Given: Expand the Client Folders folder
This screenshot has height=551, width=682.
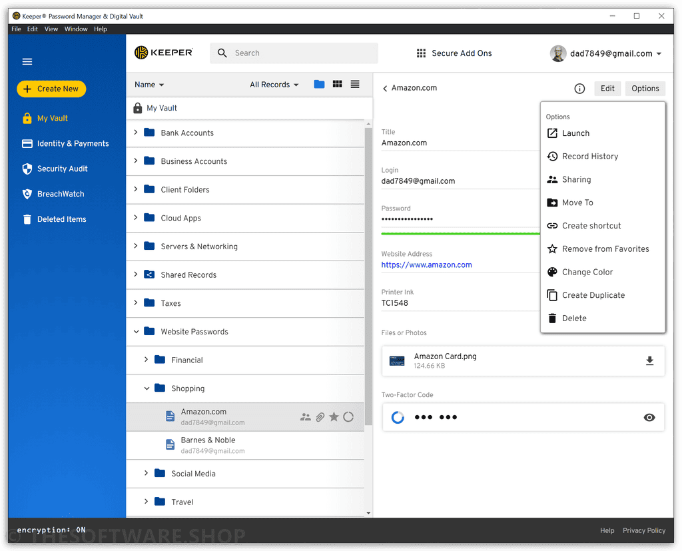Looking at the screenshot, I should pyautogui.click(x=136, y=189).
